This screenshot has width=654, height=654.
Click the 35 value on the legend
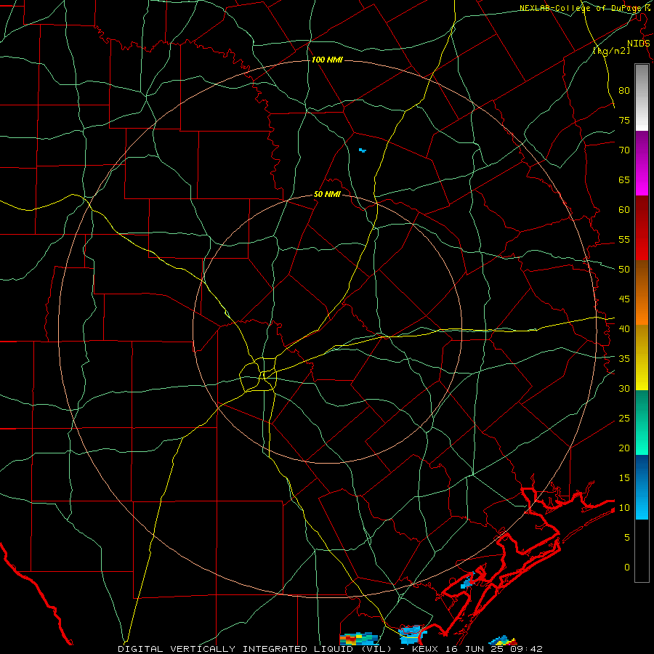pyautogui.click(x=624, y=359)
